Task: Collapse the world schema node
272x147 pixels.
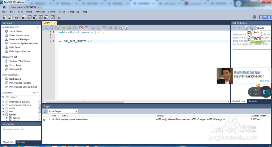Action: tap(3, 115)
